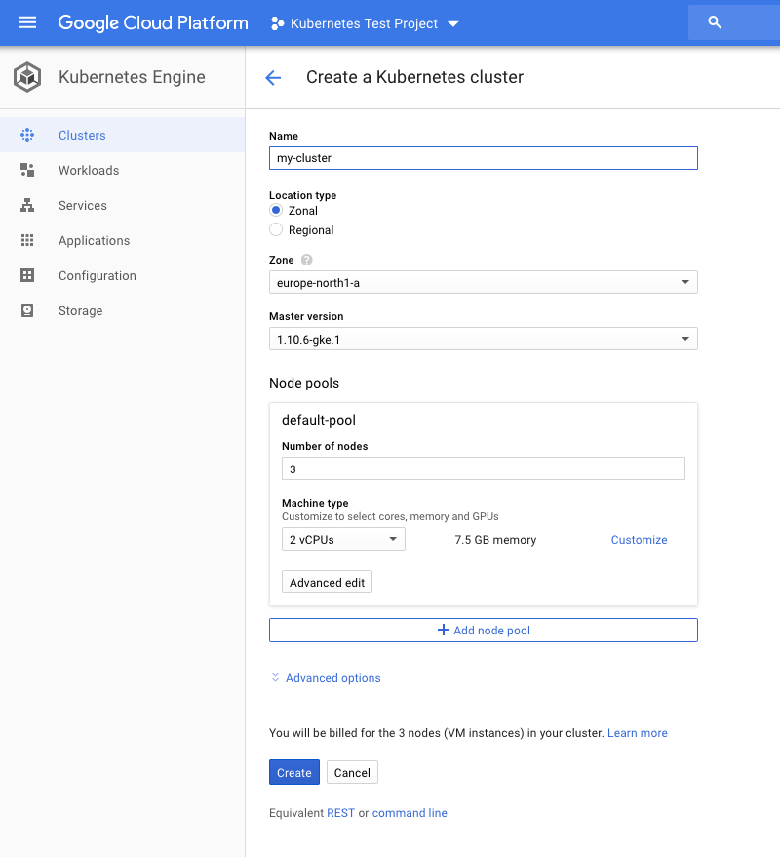Open the 2 vCPUs machine type dropdown
The image size is (780, 857).
tap(343, 540)
